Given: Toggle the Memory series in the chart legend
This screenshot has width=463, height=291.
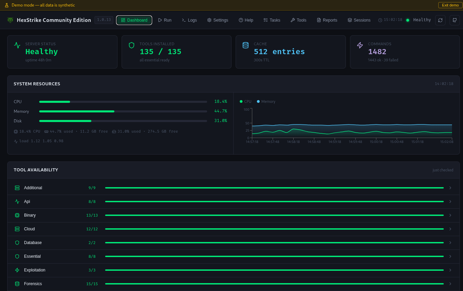Looking at the screenshot, I should pos(266,101).
